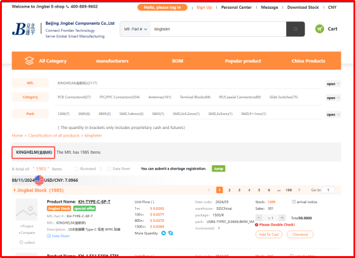Screen dimensions: 356x258
Task: Open the BOM menu item
Action: pyautogui.click(x=177, y=61)
